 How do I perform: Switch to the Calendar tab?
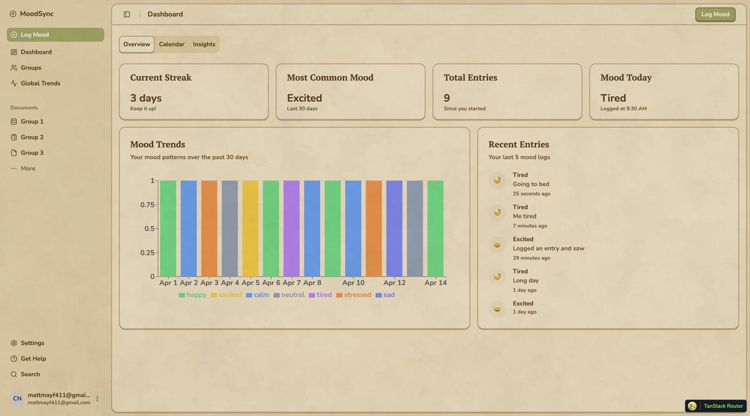click(172, 44)
